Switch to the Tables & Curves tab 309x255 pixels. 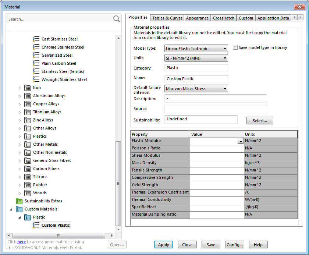click(167, 18)
